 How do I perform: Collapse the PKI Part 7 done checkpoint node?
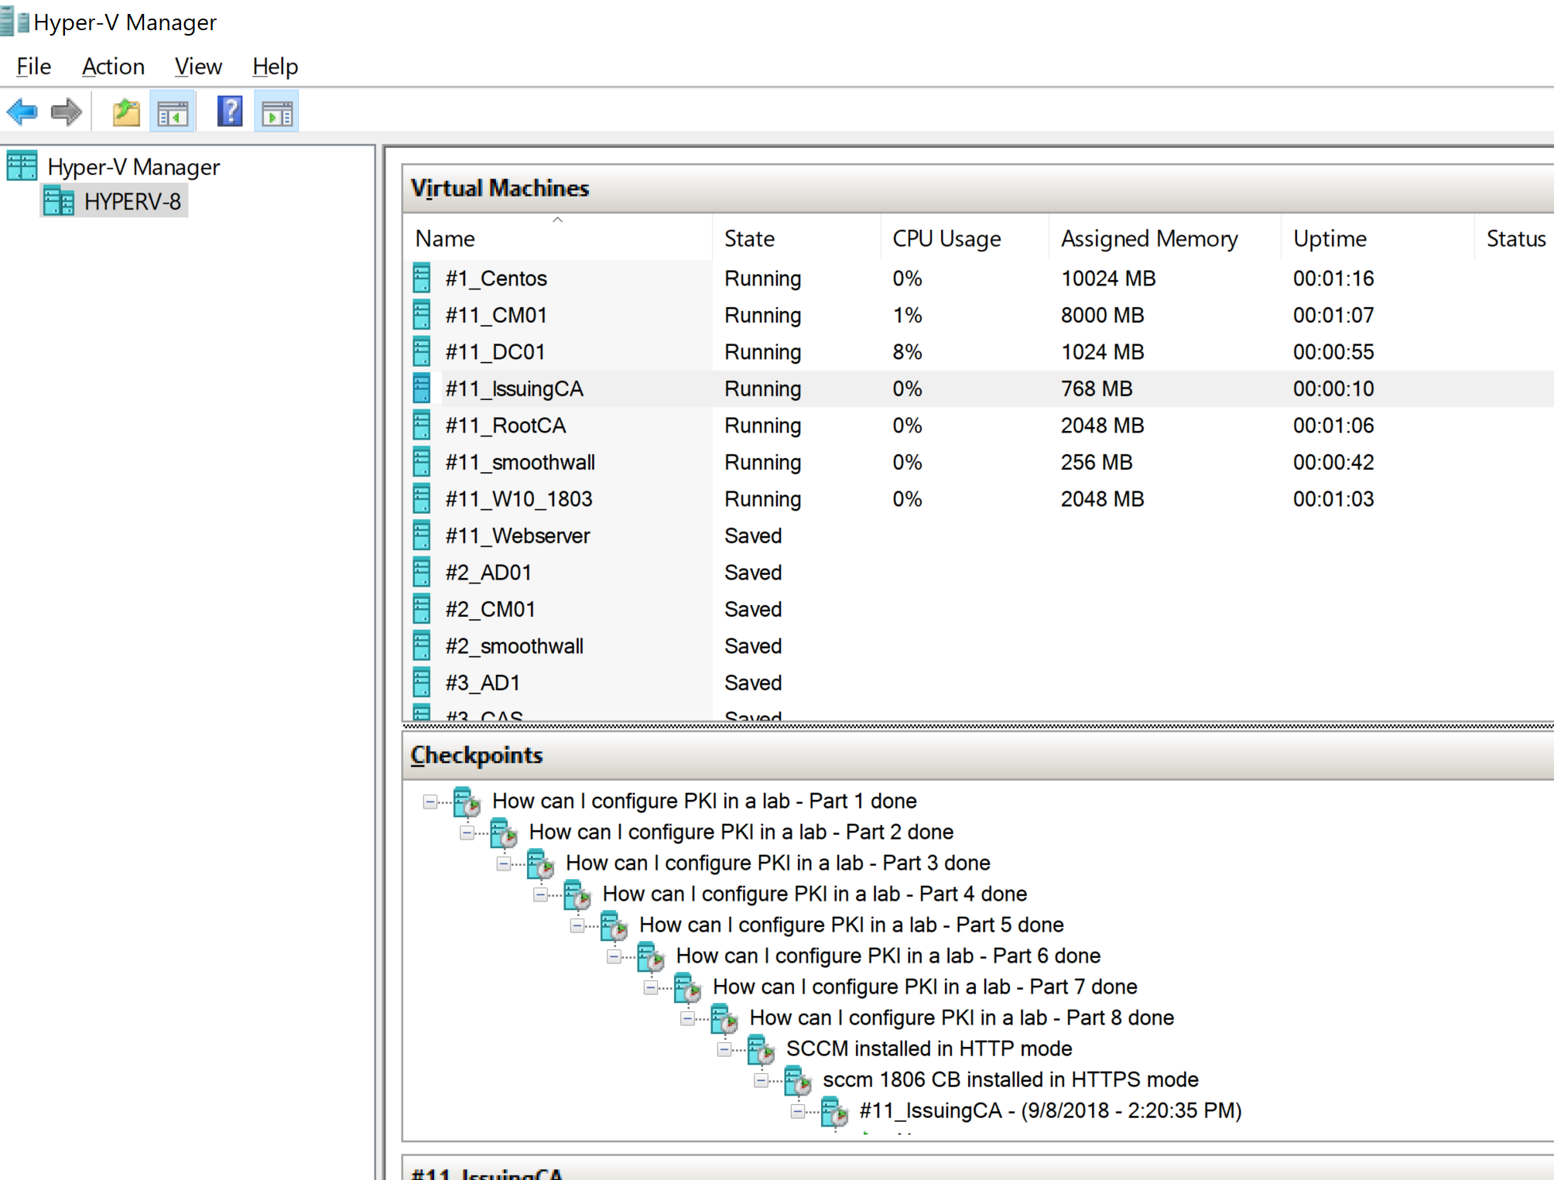(651, 987)
